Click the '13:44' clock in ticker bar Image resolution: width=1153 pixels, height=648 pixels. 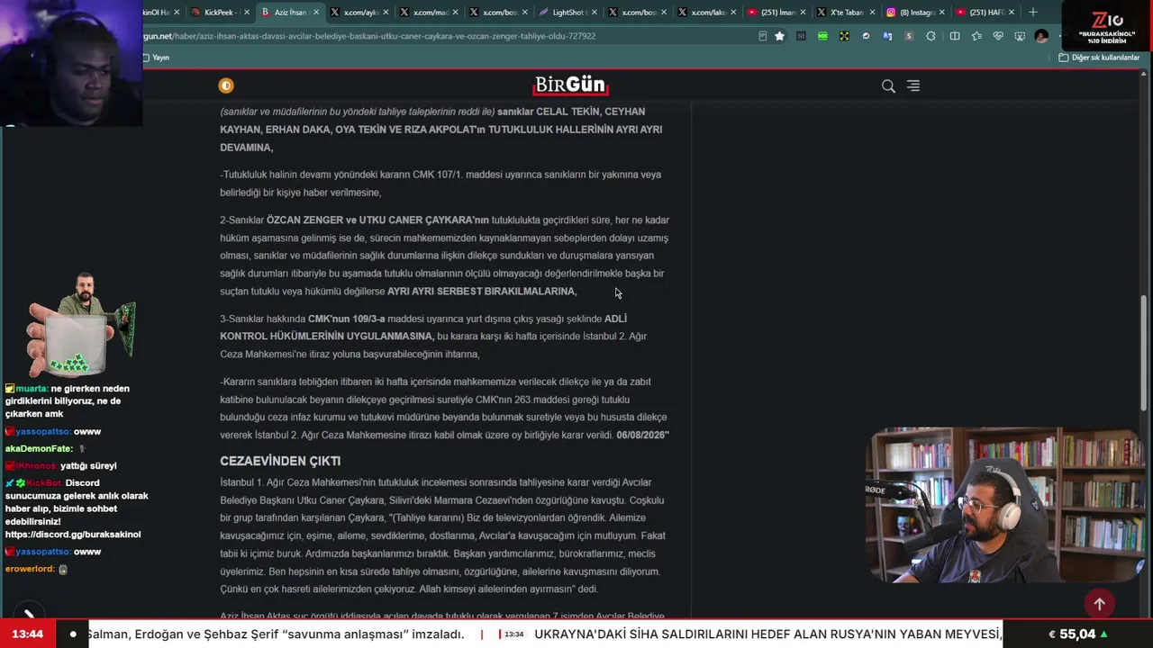pos(27,634)
